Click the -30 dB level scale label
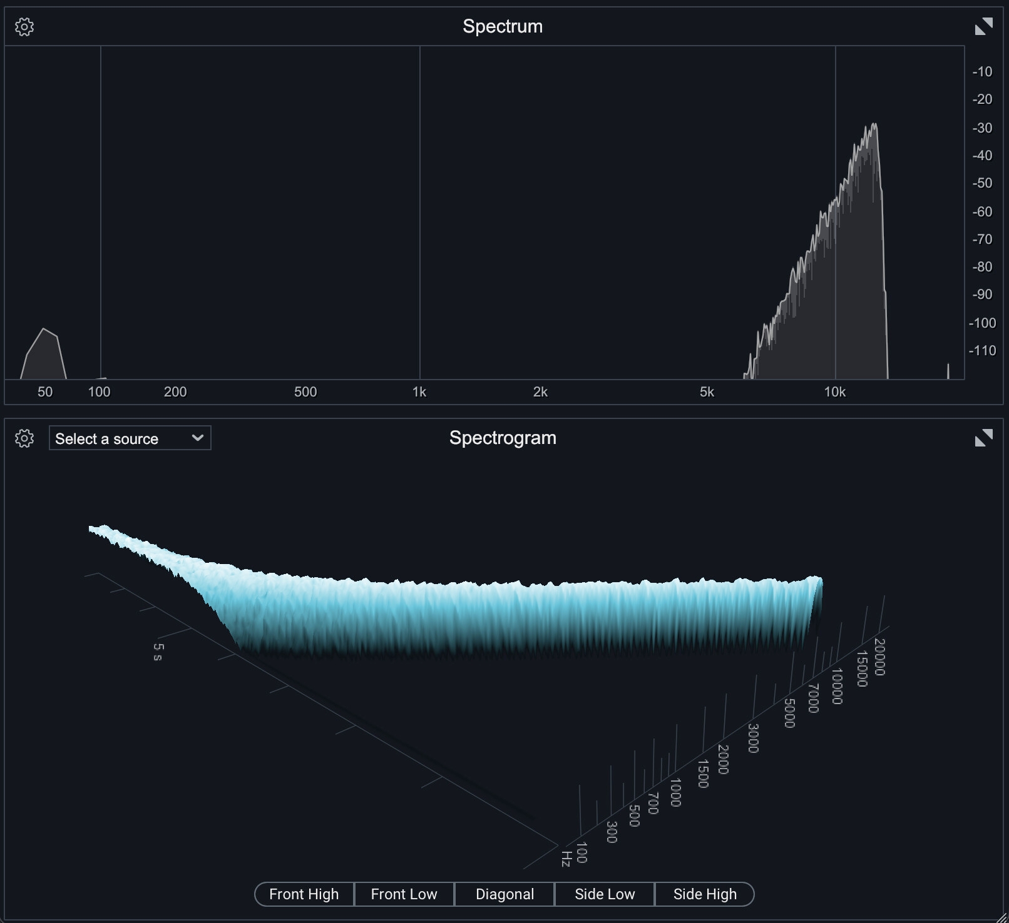 click(x=982, y=128)
